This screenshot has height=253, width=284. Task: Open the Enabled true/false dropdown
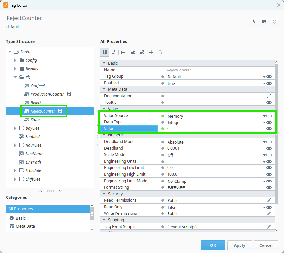pos(264,83)
